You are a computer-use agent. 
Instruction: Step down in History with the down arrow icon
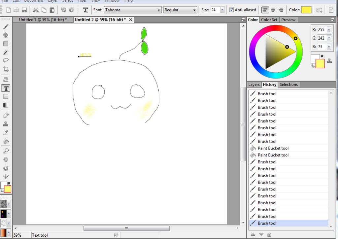[x=261, y=234]
